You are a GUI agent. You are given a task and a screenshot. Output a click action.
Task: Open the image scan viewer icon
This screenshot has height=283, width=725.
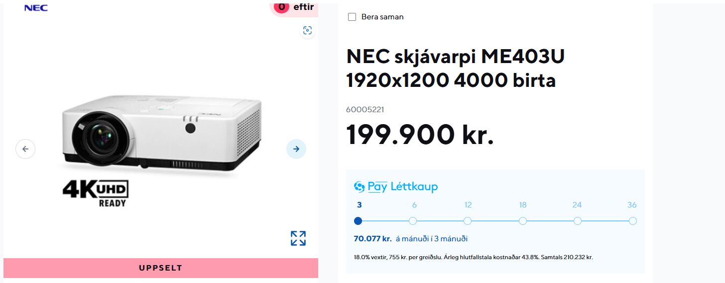click(308, 31)
